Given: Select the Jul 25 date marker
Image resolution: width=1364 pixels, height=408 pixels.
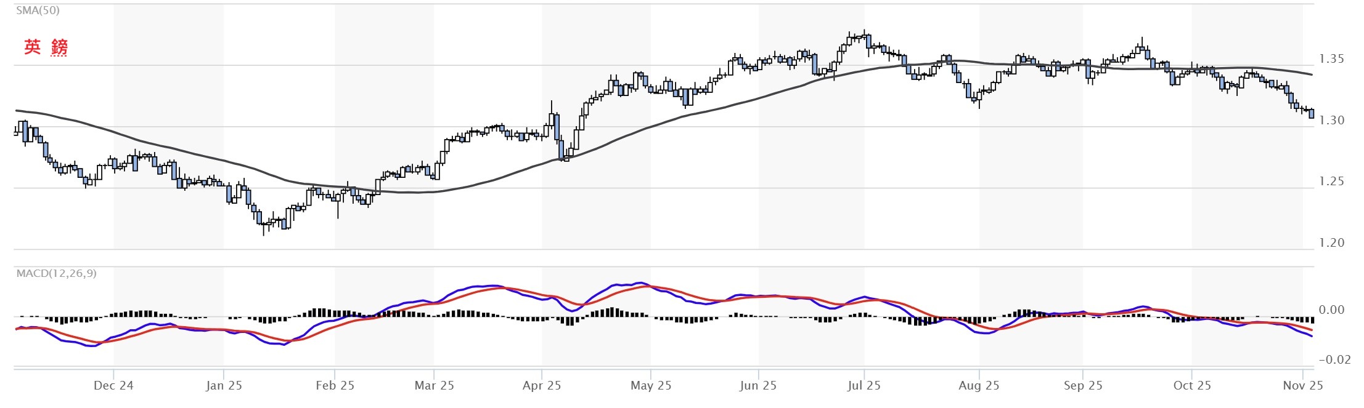Looking at the screenshot, I should click(864, 386).
